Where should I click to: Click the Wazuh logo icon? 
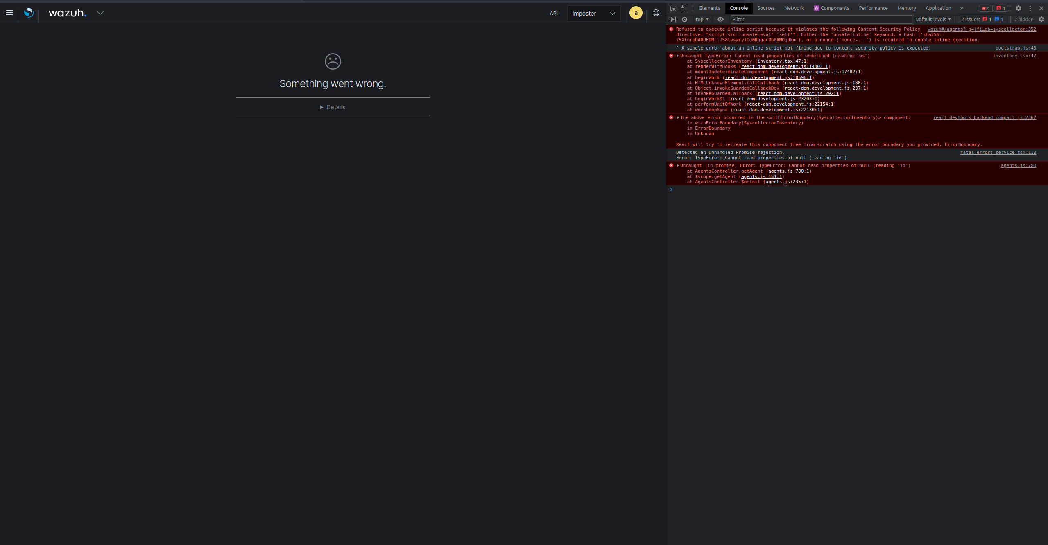point(29,13)
